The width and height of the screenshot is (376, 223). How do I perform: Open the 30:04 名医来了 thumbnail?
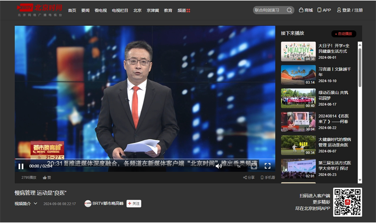[298, 122]
